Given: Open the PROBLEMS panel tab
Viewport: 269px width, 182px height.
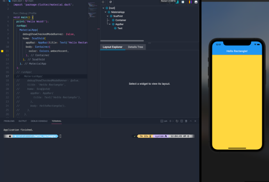Looking at the screenshot, I should pyautogui.click(x=9, y=121).
